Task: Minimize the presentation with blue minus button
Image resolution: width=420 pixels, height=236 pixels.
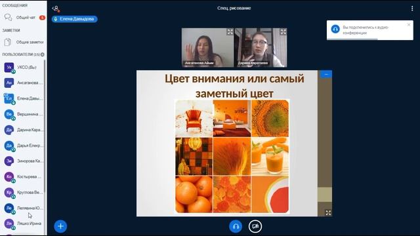Action: point(326,74)
